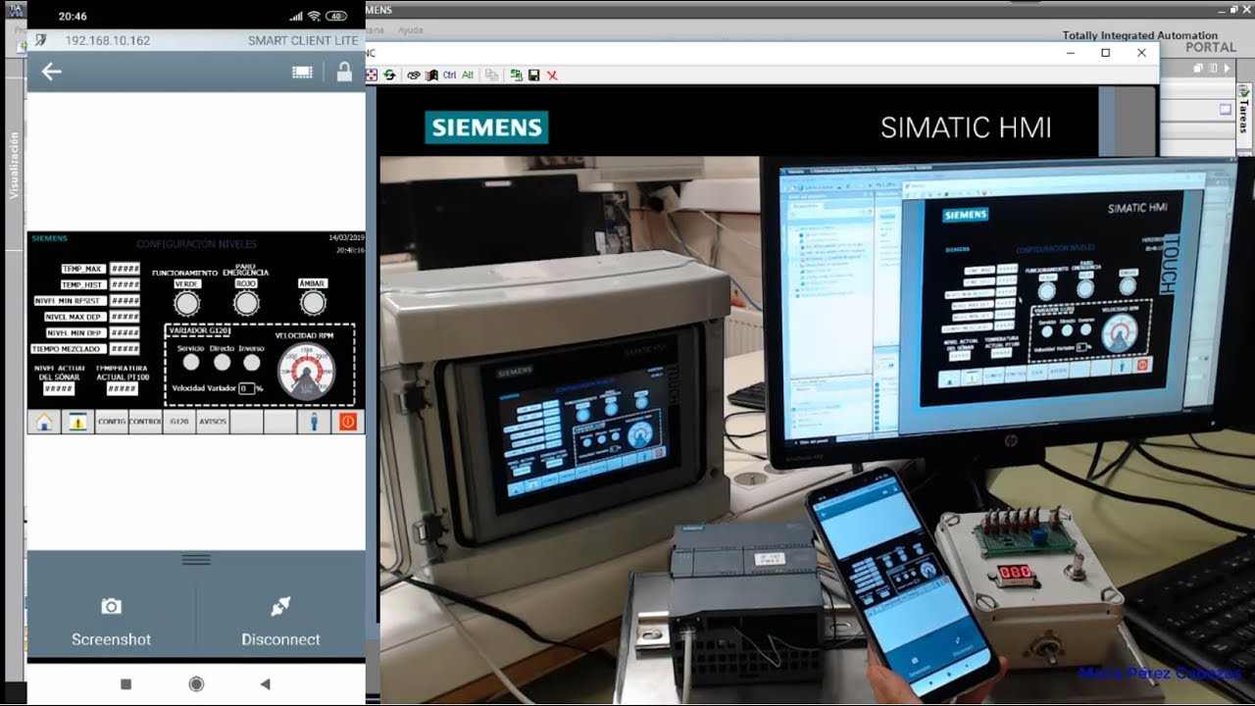Tap the 192.168.10.162 address

[108, 41]
